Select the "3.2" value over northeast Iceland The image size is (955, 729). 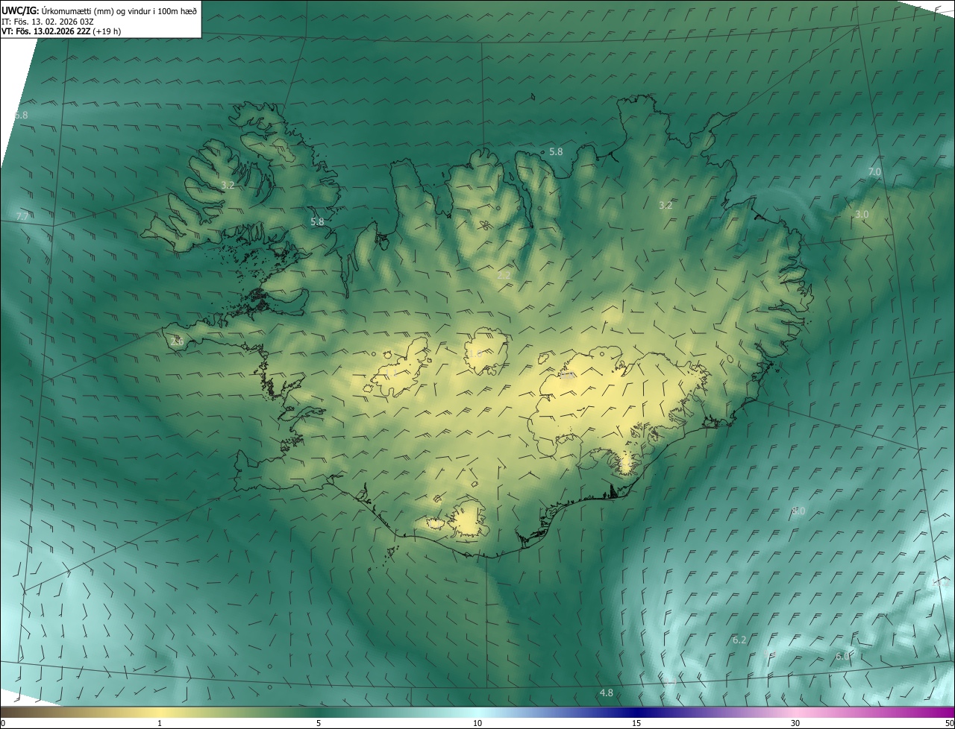coord(666,205)
